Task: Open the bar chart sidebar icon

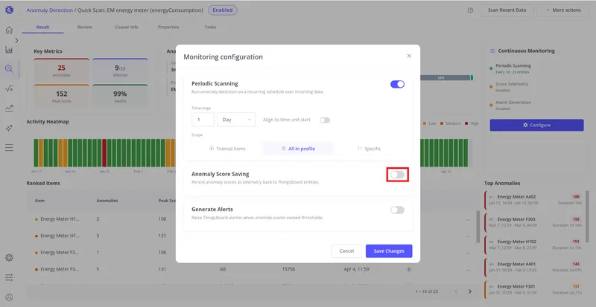Action: pos(9,50)
